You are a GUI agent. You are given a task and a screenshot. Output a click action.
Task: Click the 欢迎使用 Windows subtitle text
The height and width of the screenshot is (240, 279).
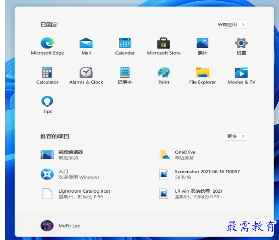79,177
